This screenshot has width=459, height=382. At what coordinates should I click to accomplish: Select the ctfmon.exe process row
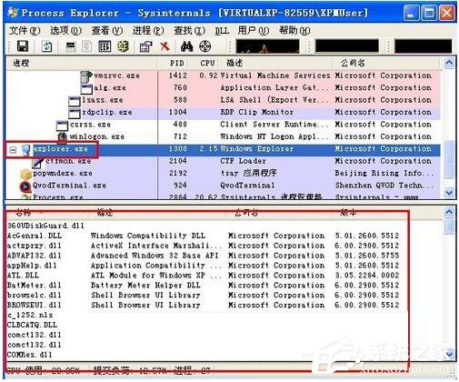(x=223, y=161)
